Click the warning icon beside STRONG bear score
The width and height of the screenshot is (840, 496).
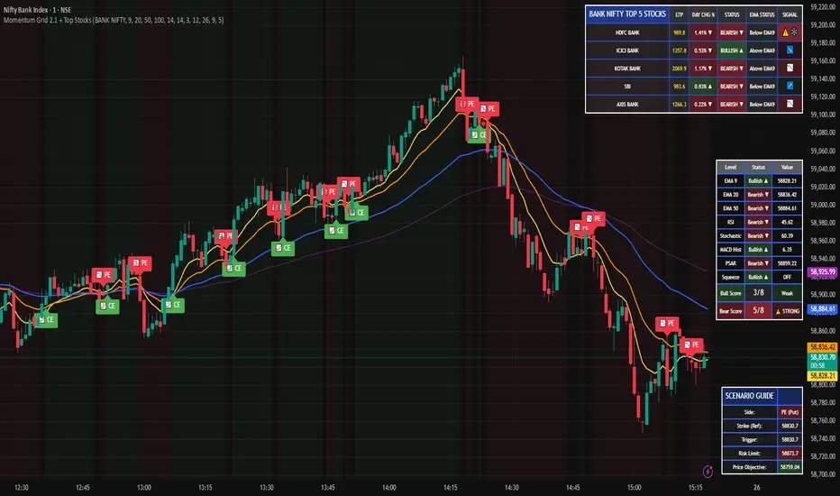(x=778, y=311)
